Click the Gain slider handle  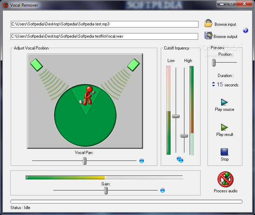106,190
